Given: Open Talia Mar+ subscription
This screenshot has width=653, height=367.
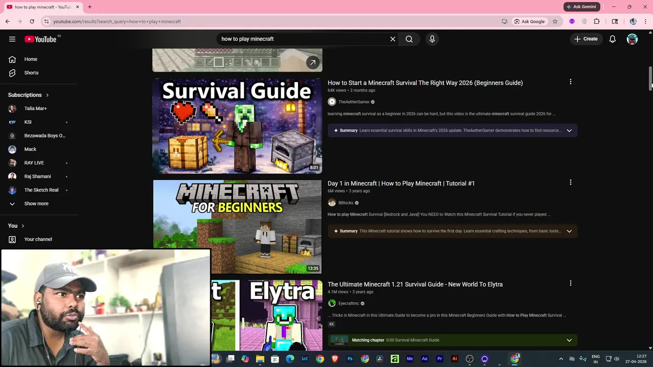Looking at the screenshot, I should (35, 109).
